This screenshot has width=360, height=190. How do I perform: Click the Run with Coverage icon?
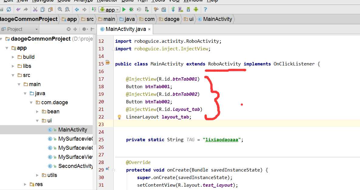pyautogui.click(x=139, y=9)
